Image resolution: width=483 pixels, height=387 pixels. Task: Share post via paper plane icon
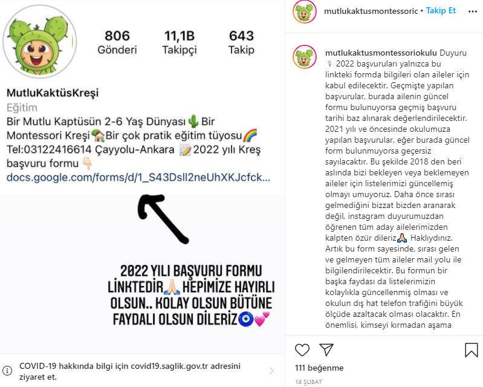coord(326,350)
